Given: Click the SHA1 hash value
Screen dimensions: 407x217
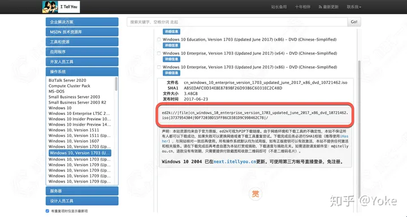Looking at the screenshot, I should [x=233, y=88].
